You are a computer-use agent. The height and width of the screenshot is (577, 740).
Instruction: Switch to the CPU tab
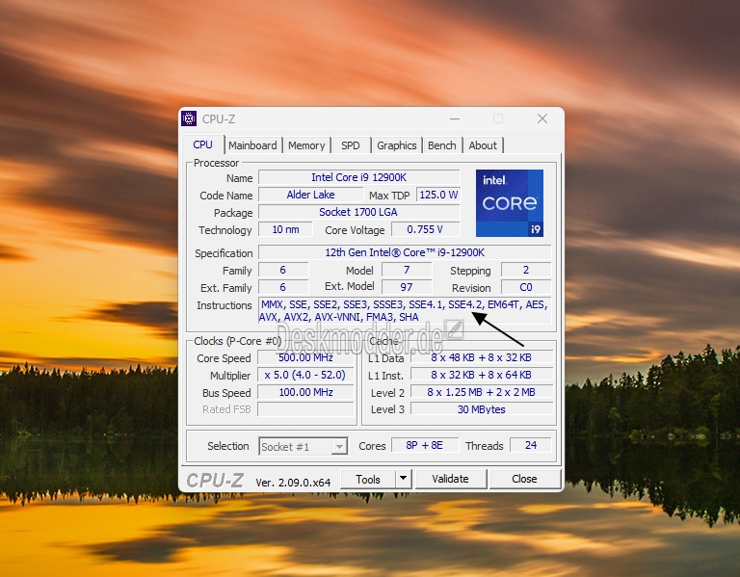[203, 144]
